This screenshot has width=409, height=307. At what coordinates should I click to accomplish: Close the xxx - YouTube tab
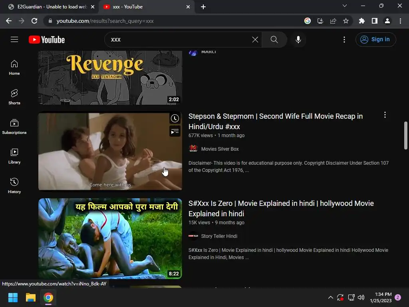(x=188, y=7)
